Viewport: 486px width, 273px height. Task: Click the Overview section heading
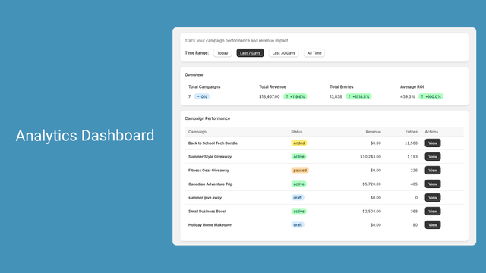click(x=194, y=74)
